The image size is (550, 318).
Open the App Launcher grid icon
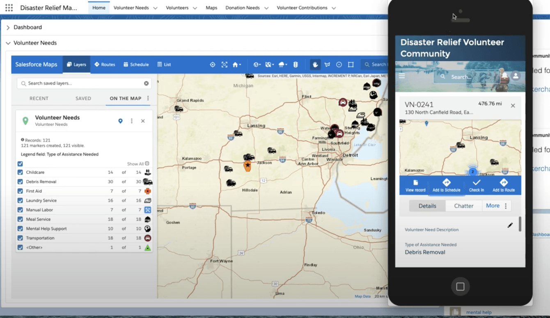pos(9,8)
